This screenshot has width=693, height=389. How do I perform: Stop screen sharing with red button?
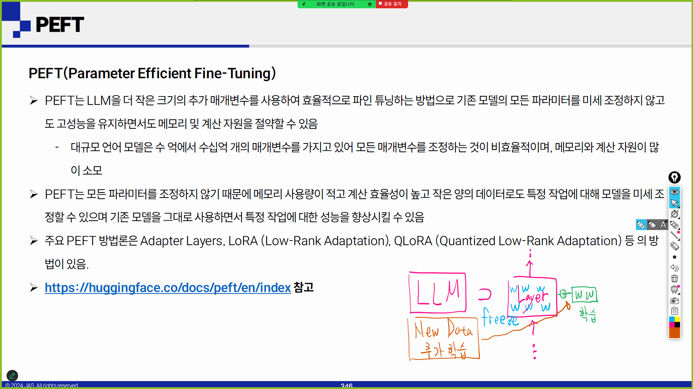point(391,4)
